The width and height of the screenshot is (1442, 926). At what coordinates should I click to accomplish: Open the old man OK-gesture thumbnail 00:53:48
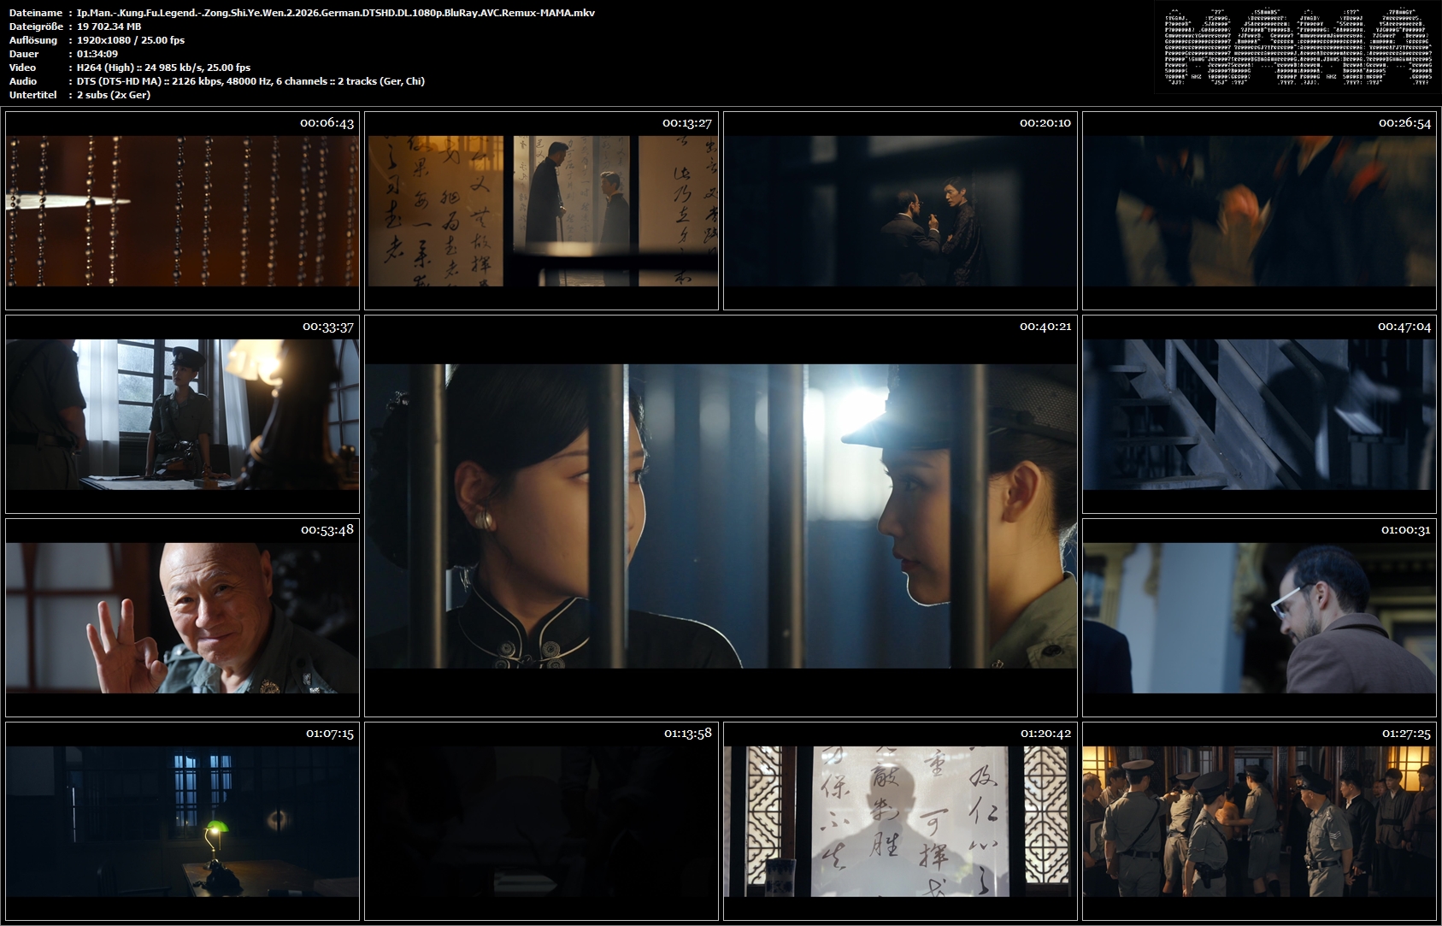click(182, 617)
